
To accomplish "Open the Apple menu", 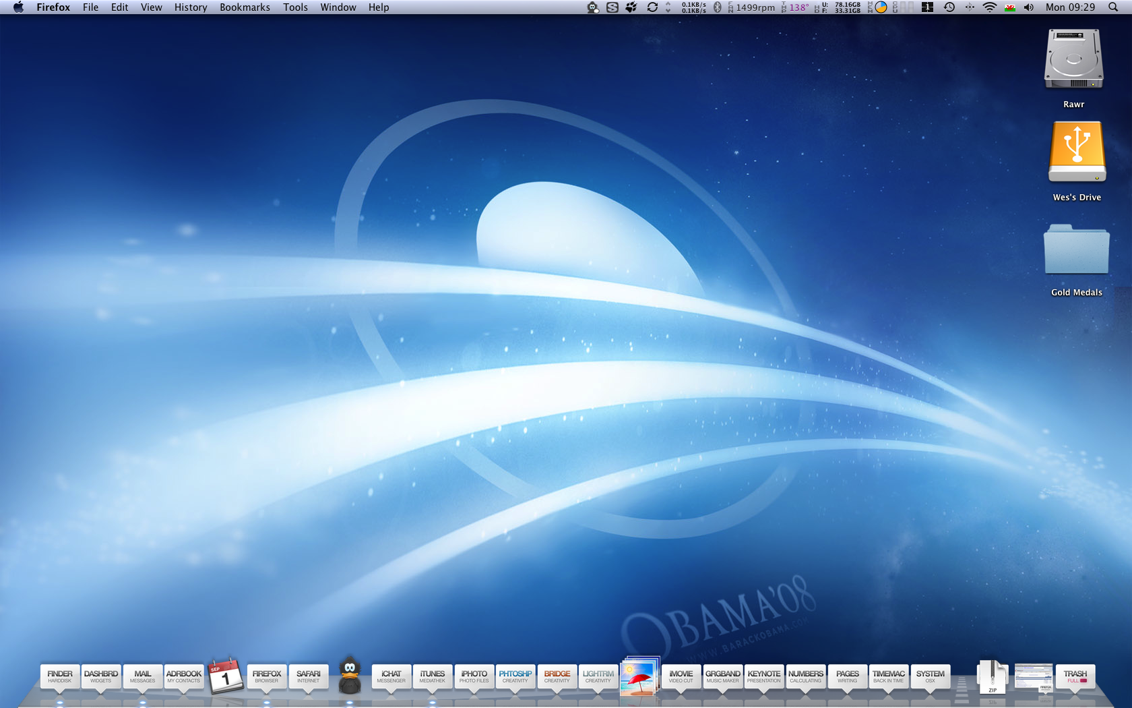I will pos(18,7).
